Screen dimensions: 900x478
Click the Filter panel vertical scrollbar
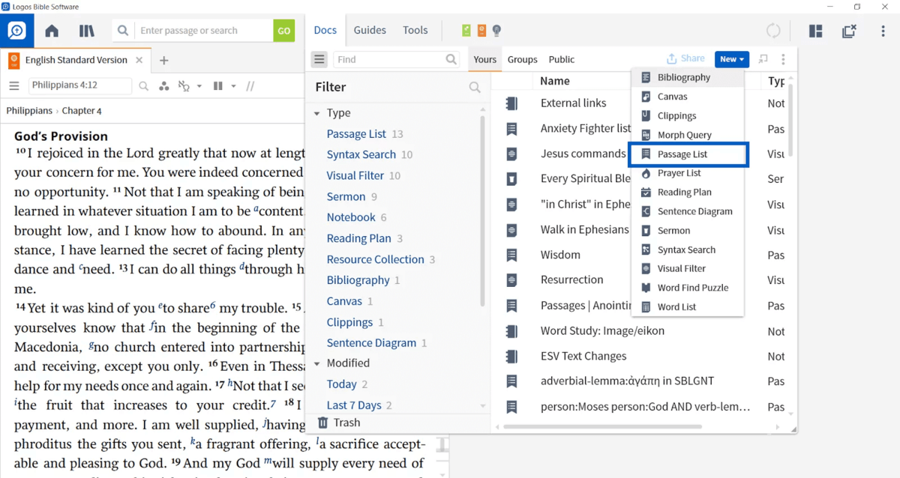[x=483, y=210]
